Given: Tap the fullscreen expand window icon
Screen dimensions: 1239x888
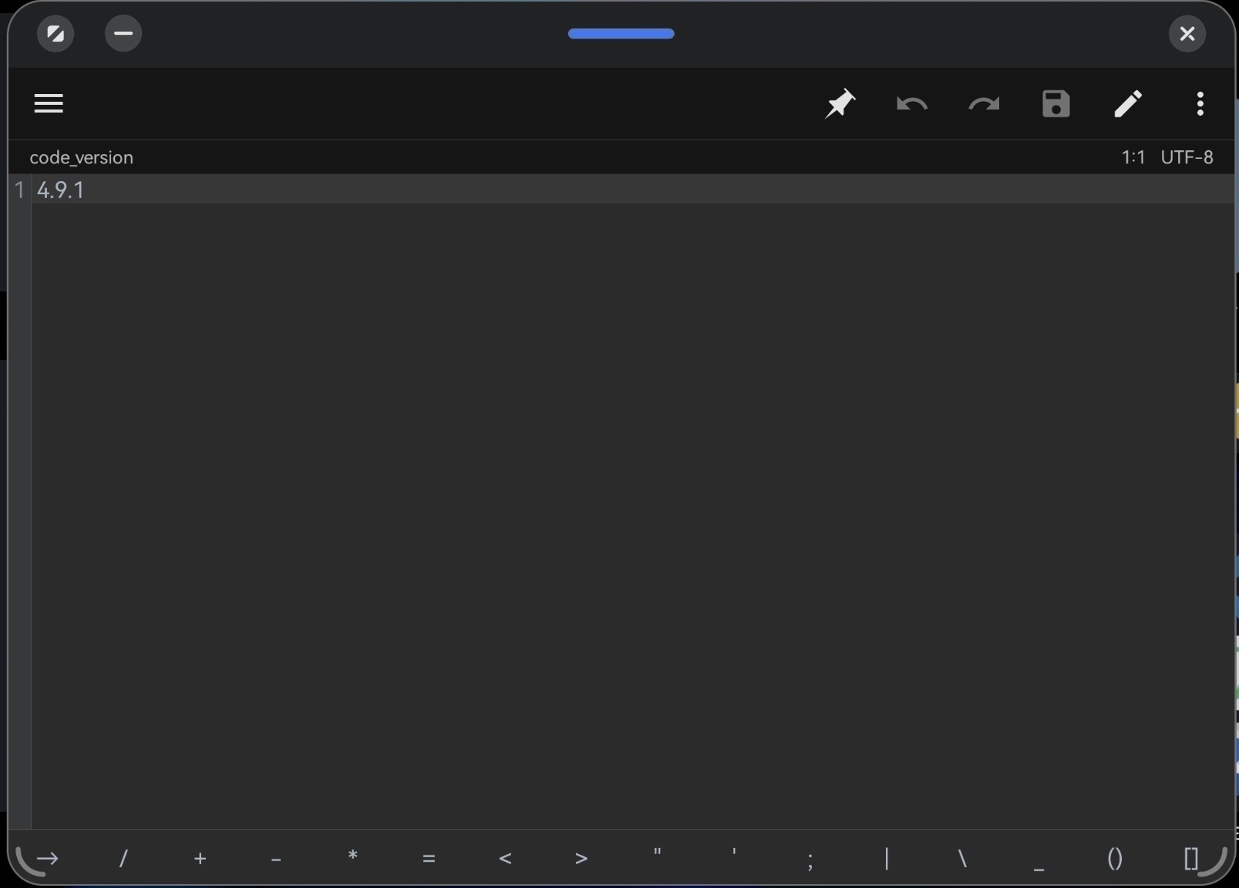Looking at the screenshot, I should point(56,33).
